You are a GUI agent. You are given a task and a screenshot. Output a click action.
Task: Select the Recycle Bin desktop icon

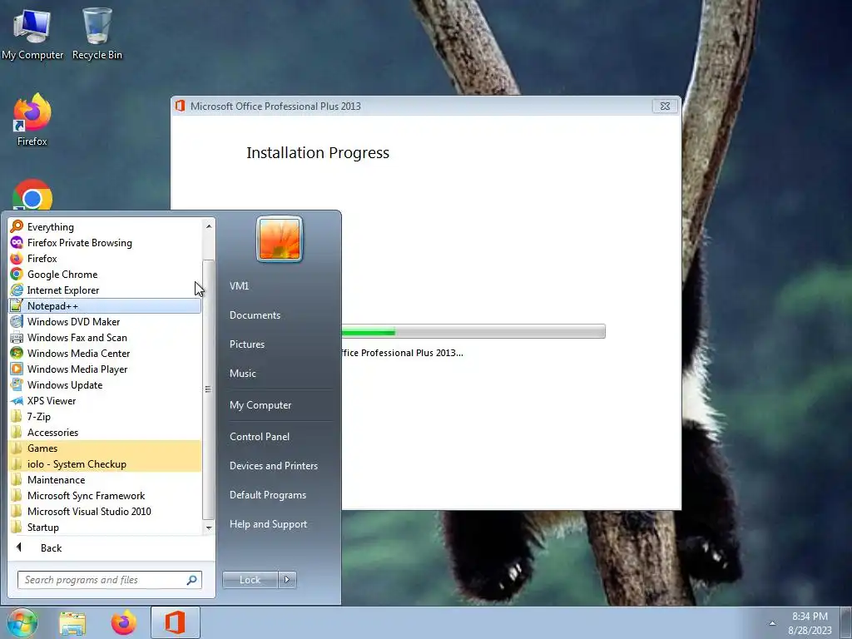tap(97, 34)
